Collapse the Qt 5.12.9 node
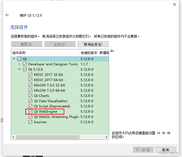The image size is (182, 157). [19, 69]
